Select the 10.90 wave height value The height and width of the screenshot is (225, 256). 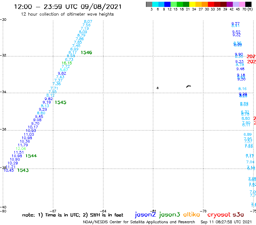15,160
